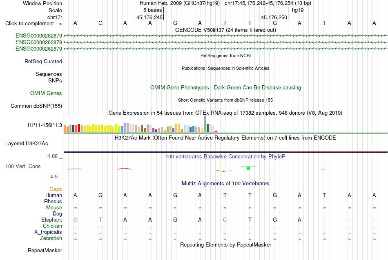Click the chr17:45,176,242-45,176,254 (13 bp) position text
388x260 pixels.
pos(268,3)
